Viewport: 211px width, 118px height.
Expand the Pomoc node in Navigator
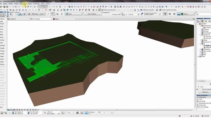198,57
